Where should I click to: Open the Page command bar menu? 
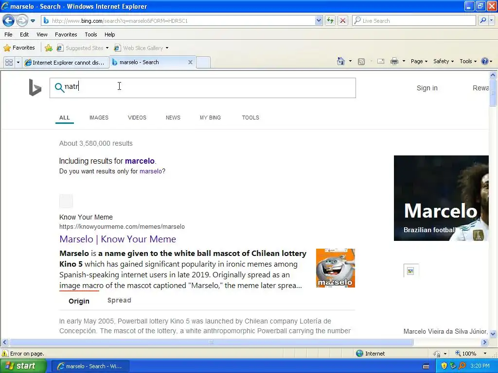coord(419,61)
